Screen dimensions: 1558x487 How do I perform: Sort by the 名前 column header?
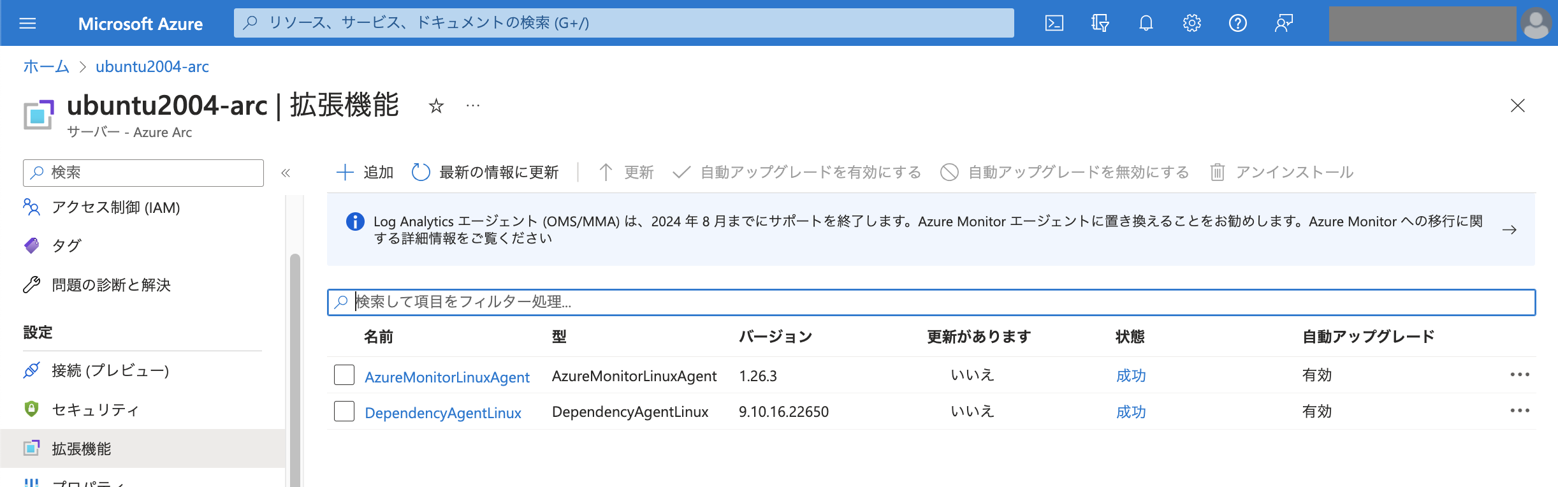point(379,337)
